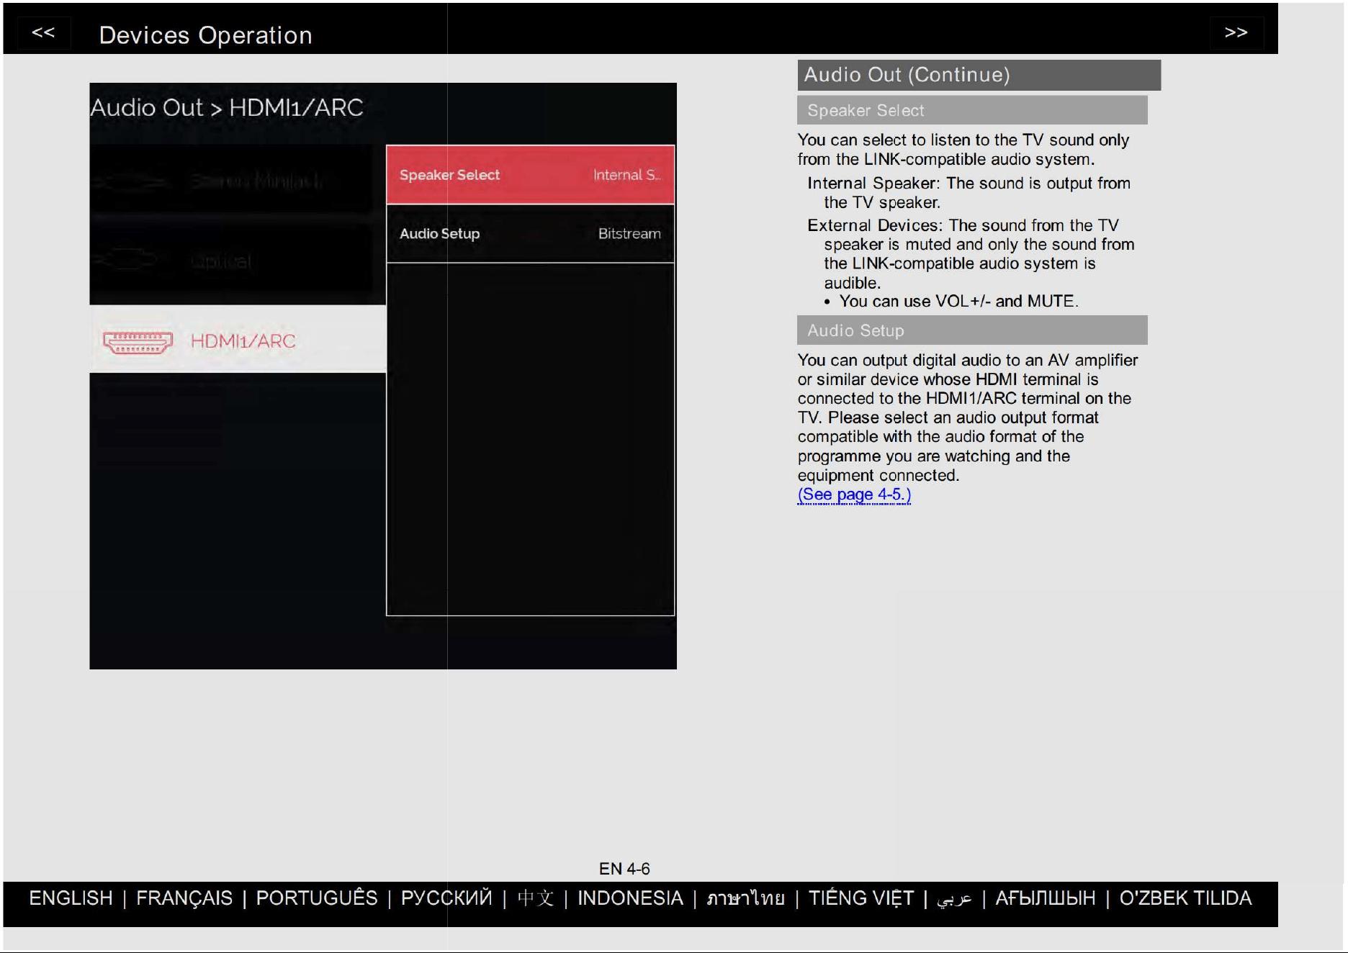Switch language to АҒЫЛШЫН
Viewport: 1348px width, 953px height.
click(x=1046, y=898)
